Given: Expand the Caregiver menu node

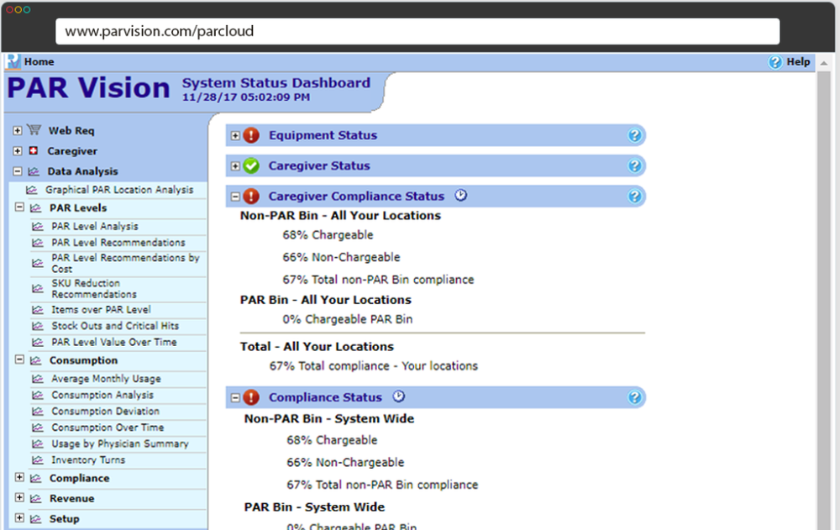Looking at the screenshot, I should click(18, 150).
